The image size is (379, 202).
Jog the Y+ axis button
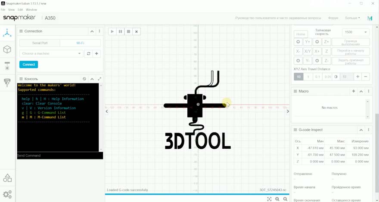308,42
